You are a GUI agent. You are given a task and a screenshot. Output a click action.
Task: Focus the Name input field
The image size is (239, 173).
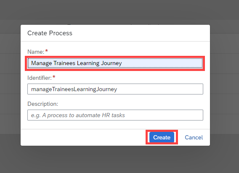[x=115, y=63]
